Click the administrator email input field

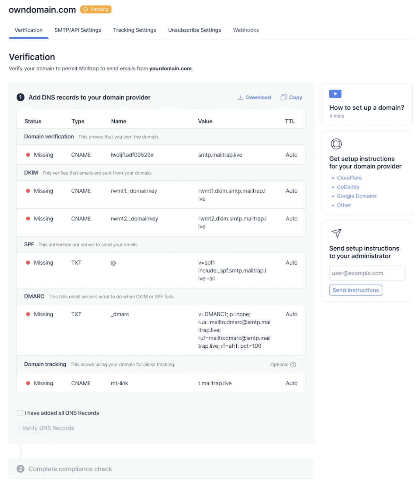366,273
